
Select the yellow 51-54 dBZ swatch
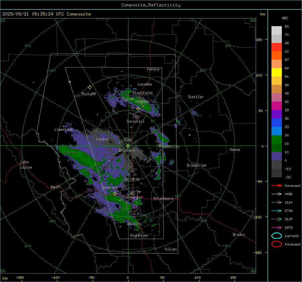(x=276, y=72)
